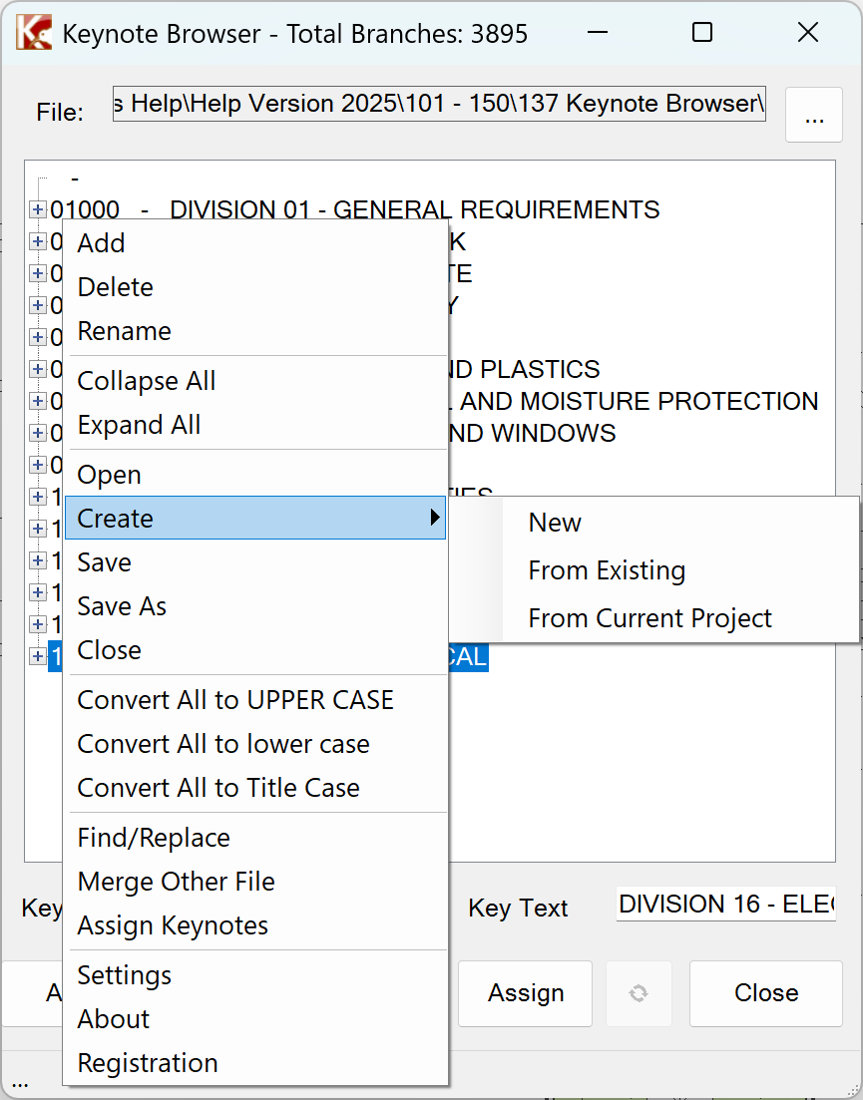863x1100 pixels.
Task: Open the Create submenu arrow
Action: (x=434, y=519)
